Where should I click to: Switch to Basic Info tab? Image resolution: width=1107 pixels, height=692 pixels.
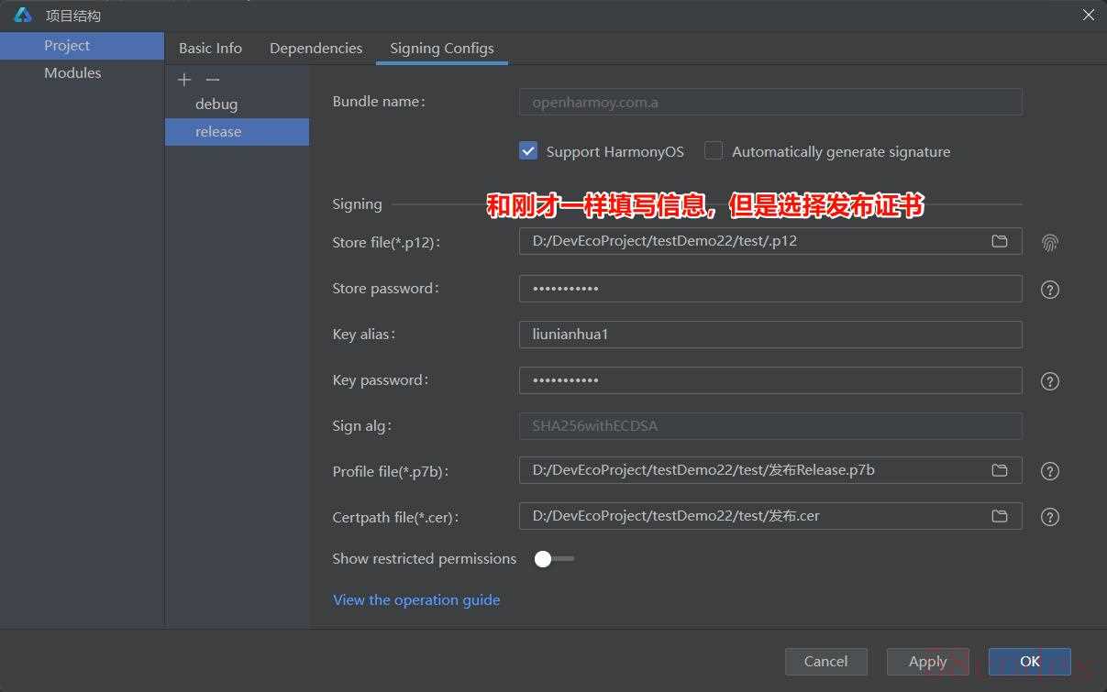(x=210, y=48)
